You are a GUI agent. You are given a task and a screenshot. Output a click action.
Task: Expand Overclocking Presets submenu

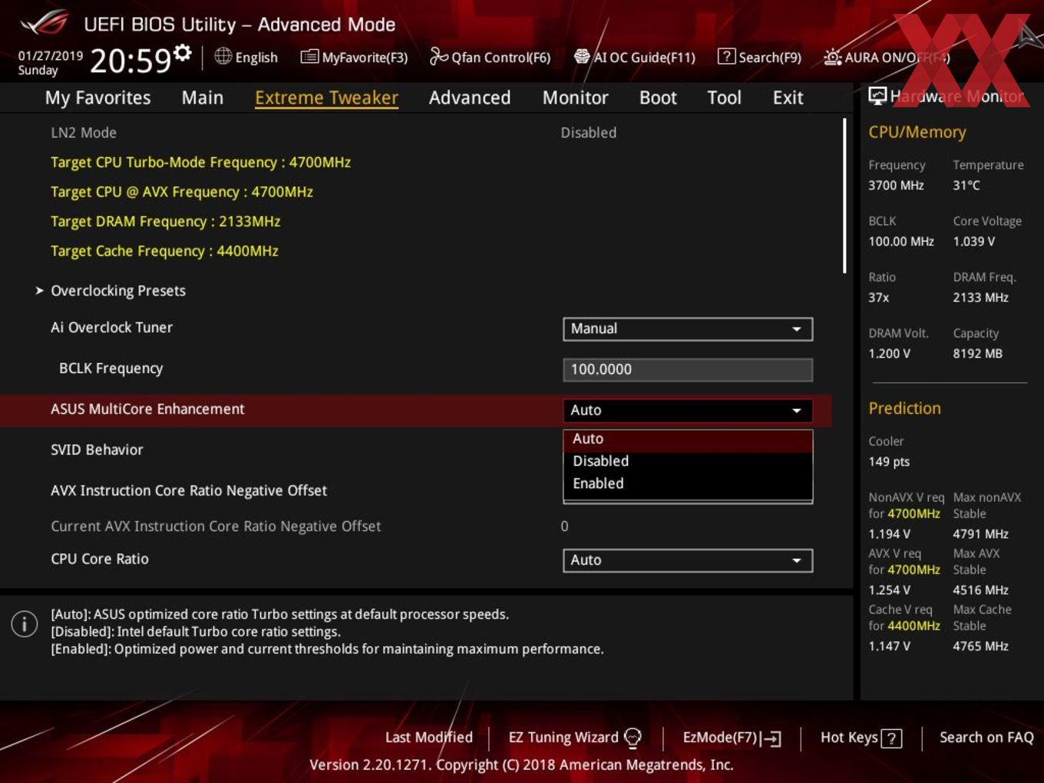click(x=117, y=291)
